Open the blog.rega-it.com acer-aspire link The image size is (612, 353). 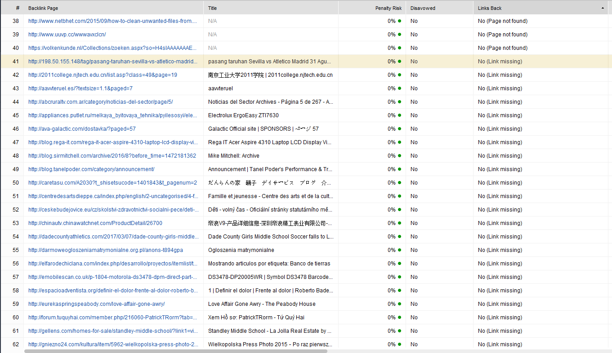point(112,142)
